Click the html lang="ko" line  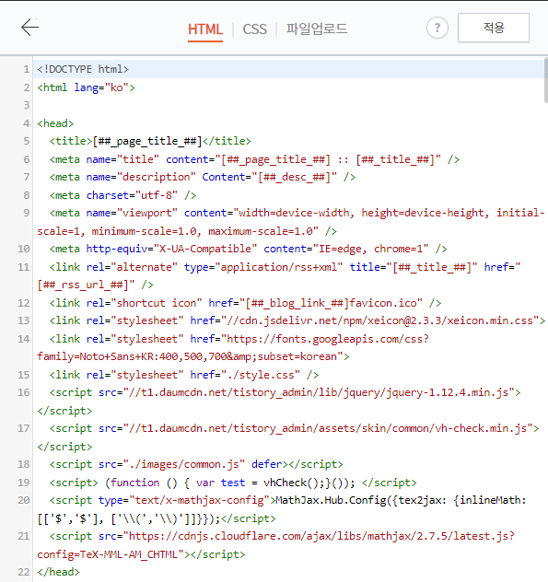[x=86, y=87]
